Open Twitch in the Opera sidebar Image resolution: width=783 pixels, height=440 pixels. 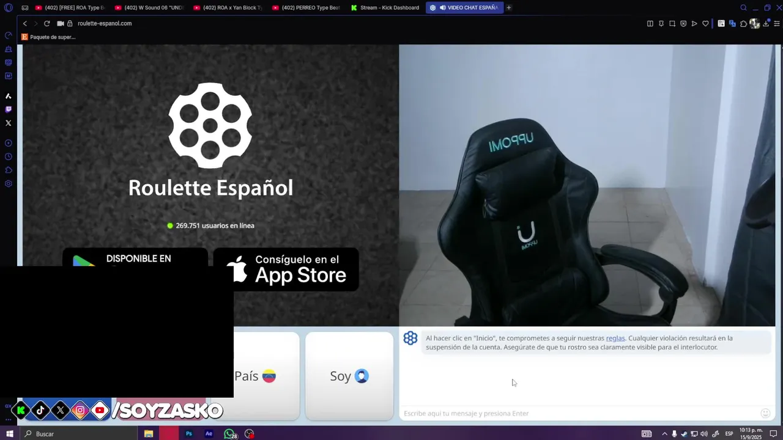(x=9, y=109)
